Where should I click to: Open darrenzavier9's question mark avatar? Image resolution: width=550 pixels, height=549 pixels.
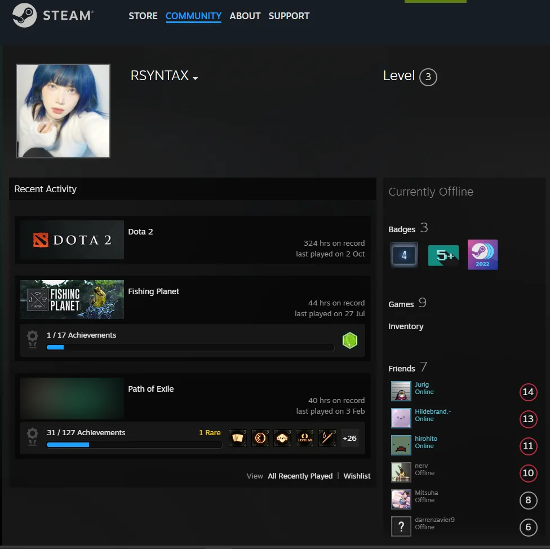pyautogui.click(x=401, y=526)
